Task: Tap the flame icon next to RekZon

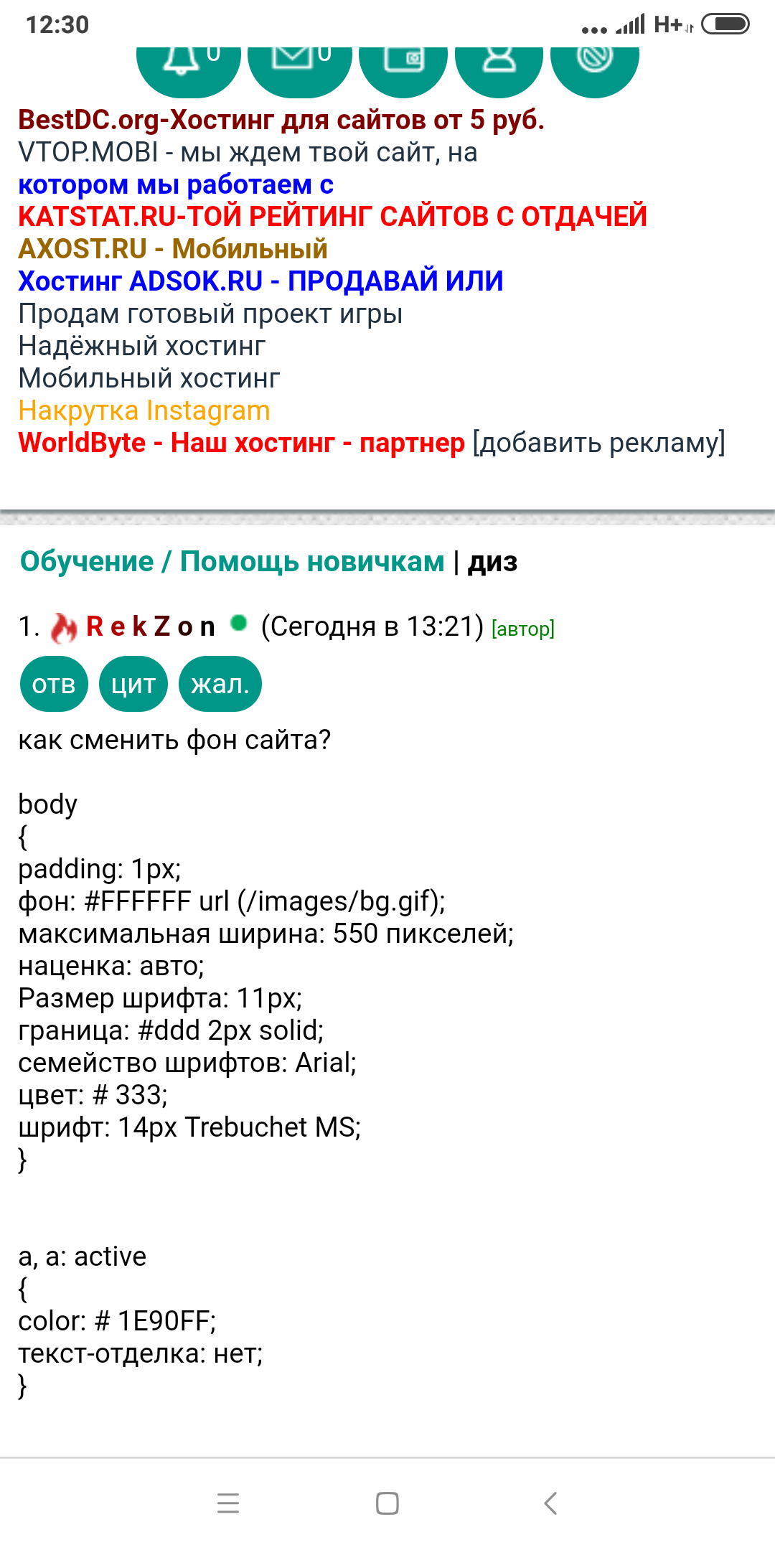Action: pyautogui.click(x=64, y=628)
